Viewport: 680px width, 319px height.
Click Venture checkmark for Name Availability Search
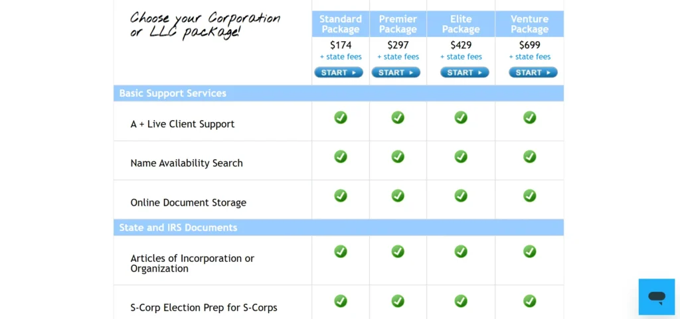pos(529,157)
